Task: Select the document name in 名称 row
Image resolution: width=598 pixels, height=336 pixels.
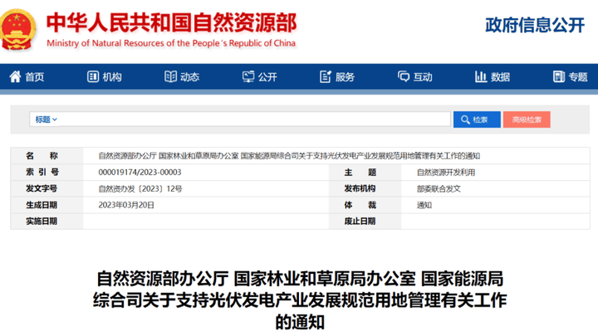Action: [x=289, y=156]
